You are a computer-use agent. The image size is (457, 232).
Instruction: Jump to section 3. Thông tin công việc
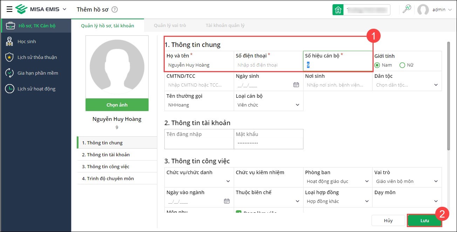(117, 166)
